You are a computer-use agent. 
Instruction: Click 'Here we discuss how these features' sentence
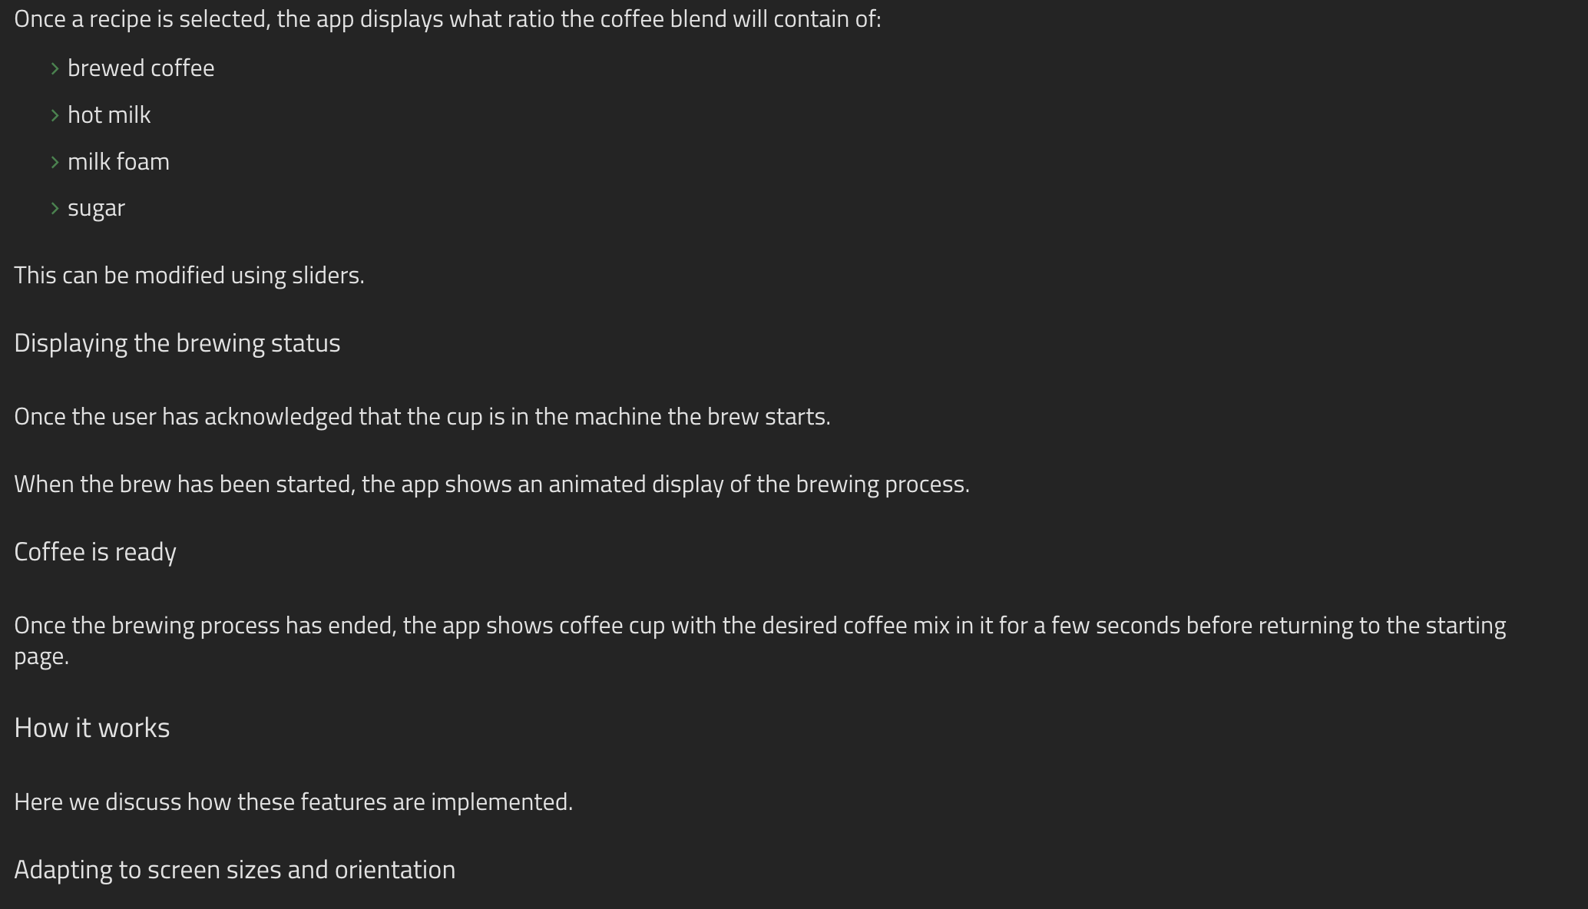pos(293,802)
